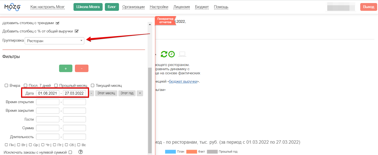Click the plus stepper after Этот год

pyautogui.click(x=140, y=93)
